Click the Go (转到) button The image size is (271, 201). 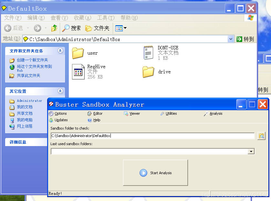(x=245, y=39)
